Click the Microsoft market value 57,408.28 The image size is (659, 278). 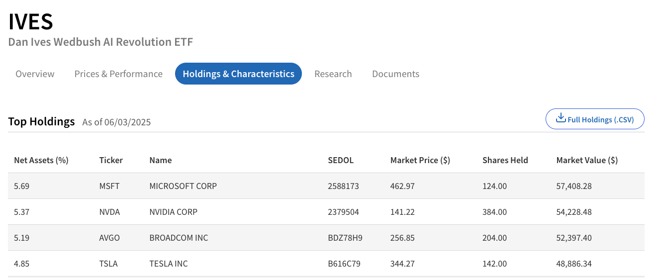573,186
